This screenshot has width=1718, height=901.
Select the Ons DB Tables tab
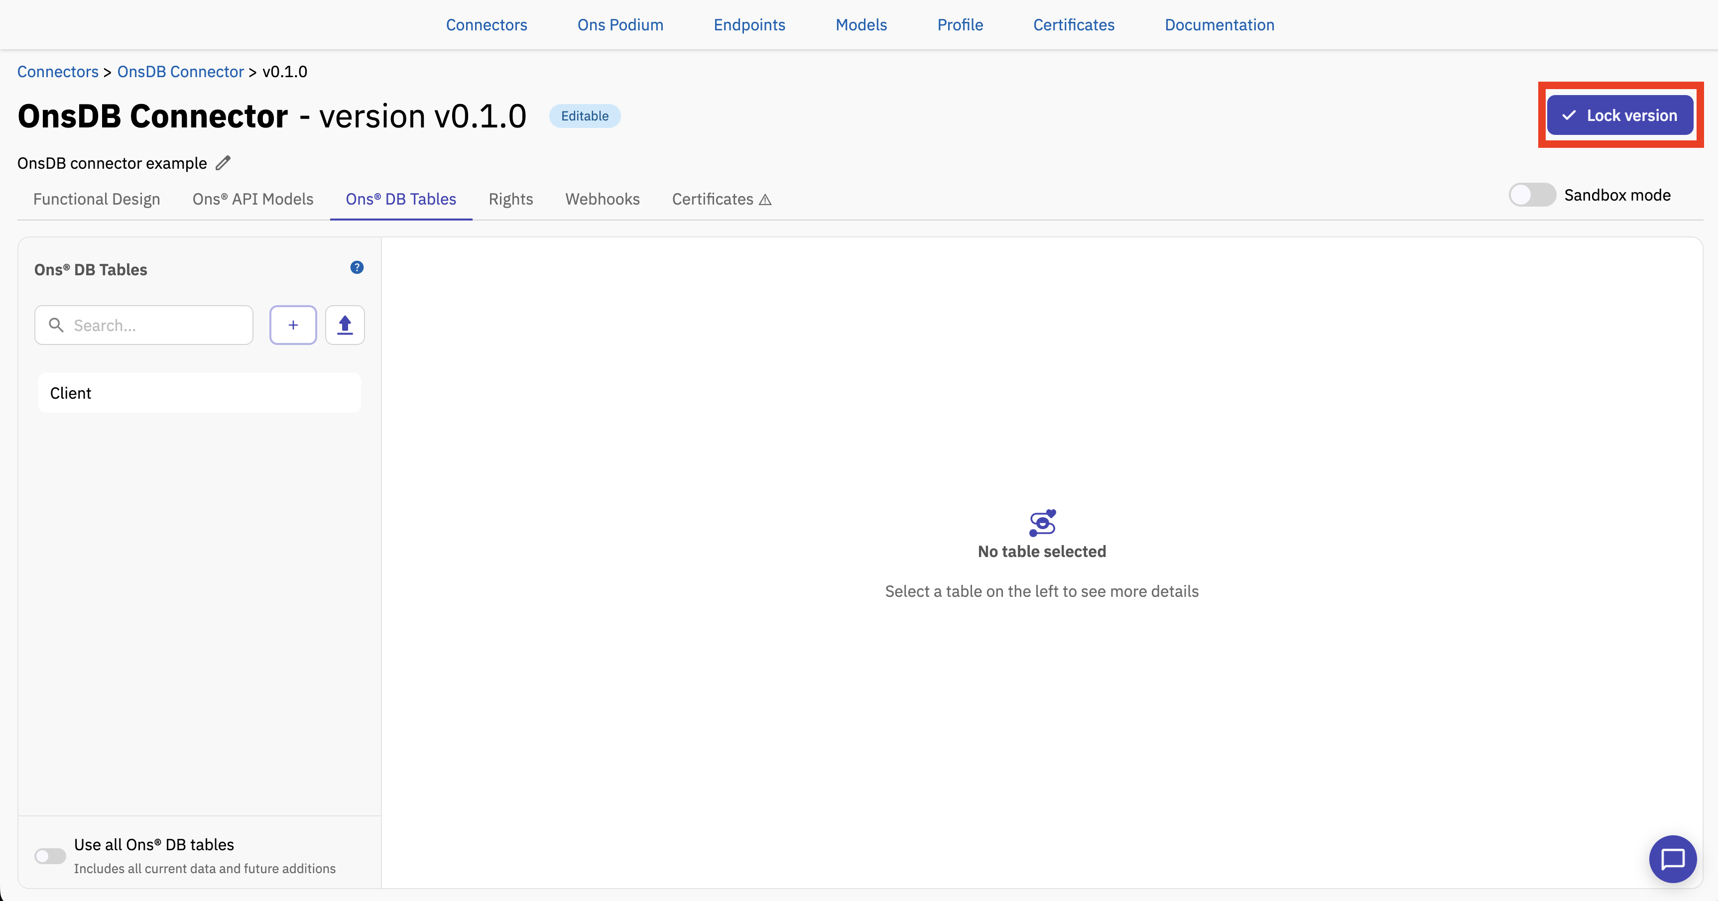[401, 200]
